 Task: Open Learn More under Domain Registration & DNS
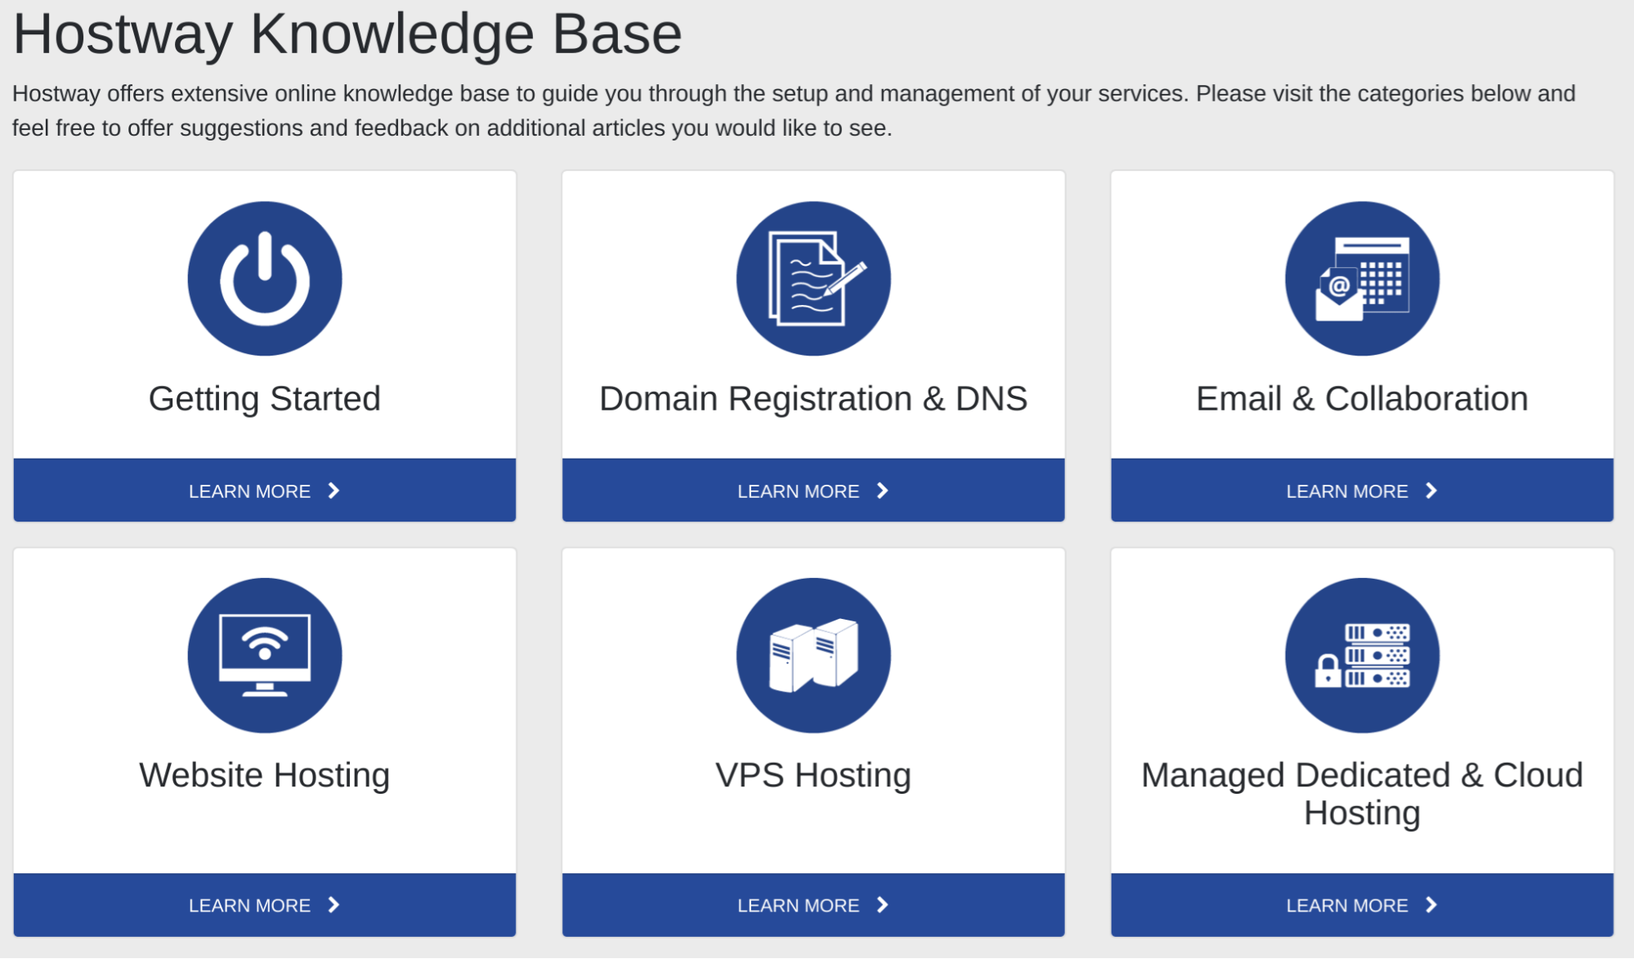tap(813, 491)
